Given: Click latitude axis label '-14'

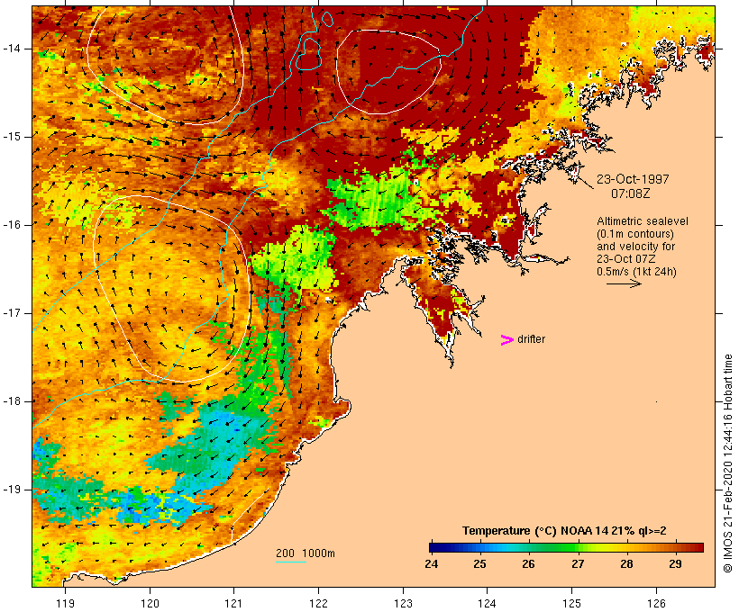Looking at the screenshot, I should click(12, 49).
